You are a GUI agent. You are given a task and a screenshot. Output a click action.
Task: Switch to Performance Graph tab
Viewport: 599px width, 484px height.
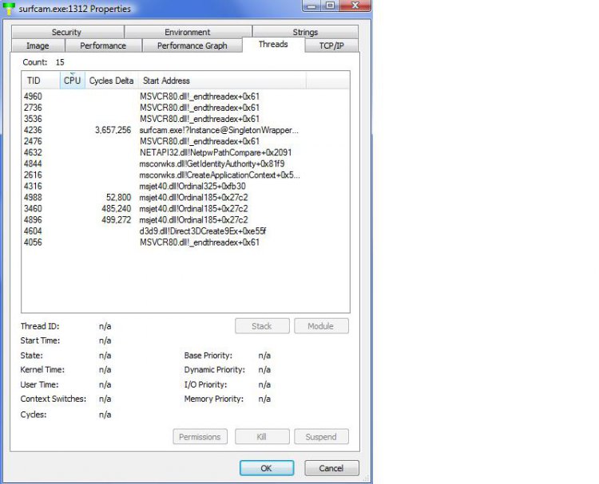click(192, 45)
